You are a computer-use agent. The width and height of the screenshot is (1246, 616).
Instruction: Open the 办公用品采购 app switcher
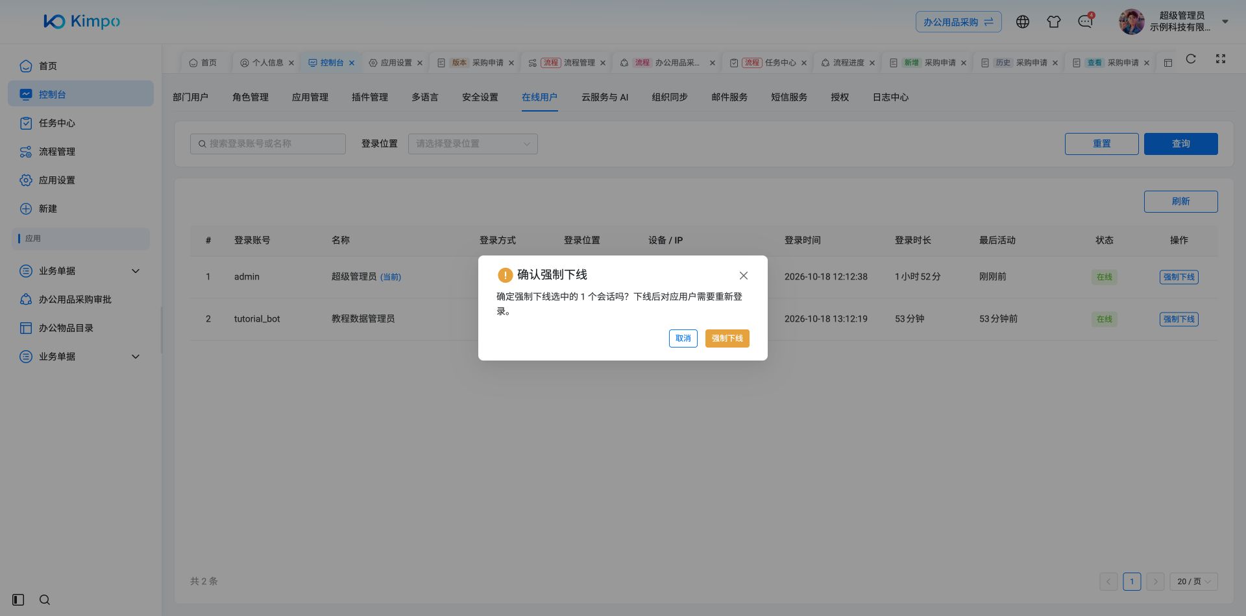point(959,21)
